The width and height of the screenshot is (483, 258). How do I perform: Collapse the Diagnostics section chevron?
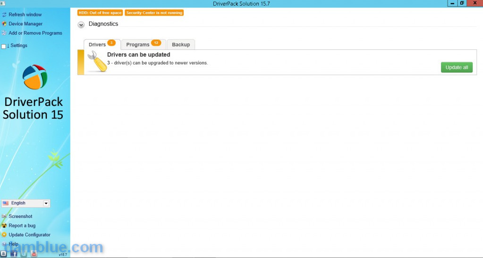(x=81, y=25)
